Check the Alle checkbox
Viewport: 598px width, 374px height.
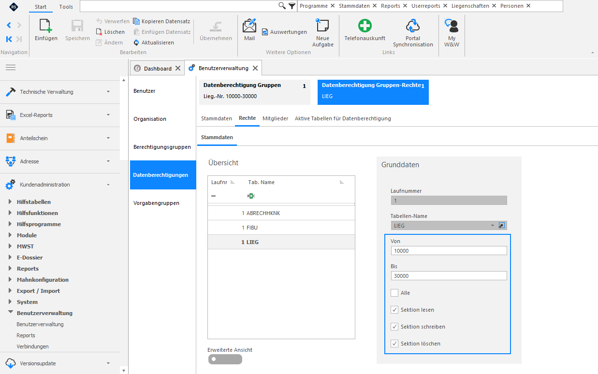click(394, 293)
